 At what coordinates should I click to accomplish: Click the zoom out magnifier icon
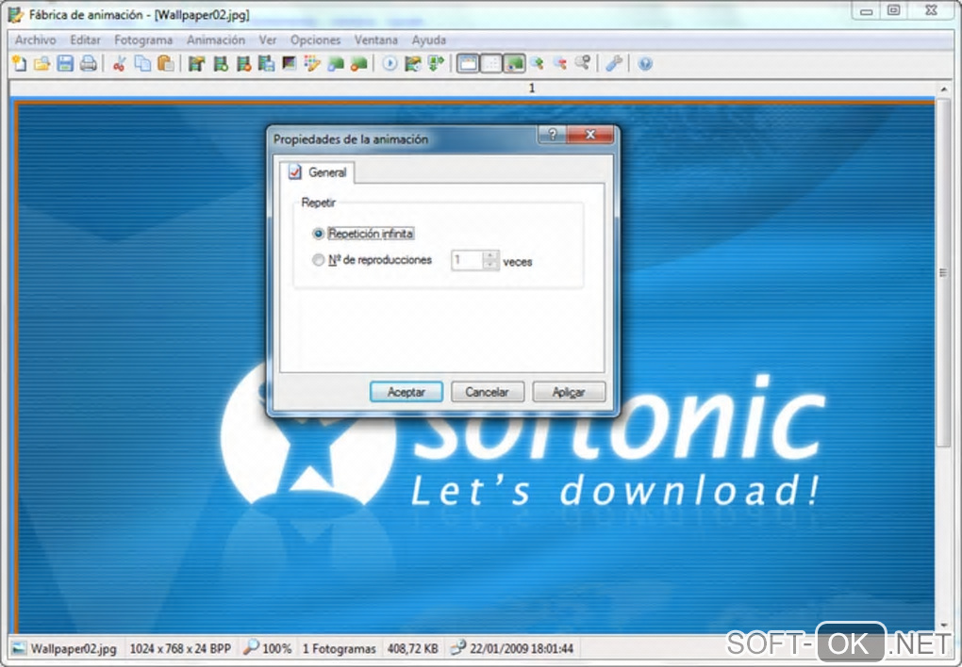[x=559, y=63]
